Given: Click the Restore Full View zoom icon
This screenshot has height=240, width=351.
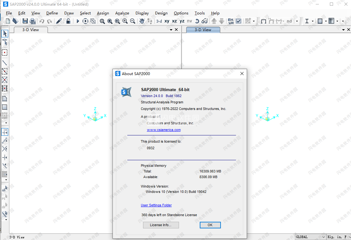Looking at the screenshot, I should pyautogui.click(x=110, y=21).
